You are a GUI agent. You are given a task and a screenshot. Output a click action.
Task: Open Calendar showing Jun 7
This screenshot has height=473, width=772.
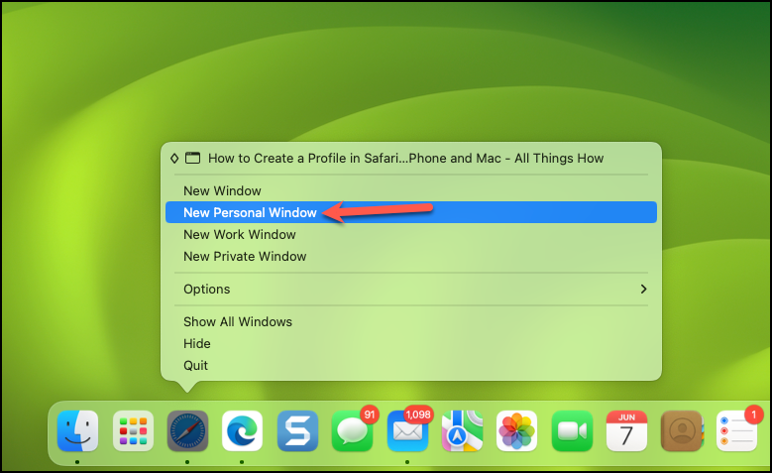[x=626, y=431]
